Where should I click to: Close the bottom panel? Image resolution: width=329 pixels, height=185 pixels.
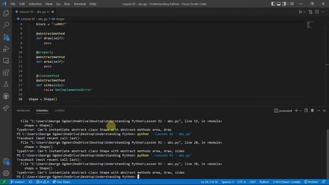pos(324,110)
